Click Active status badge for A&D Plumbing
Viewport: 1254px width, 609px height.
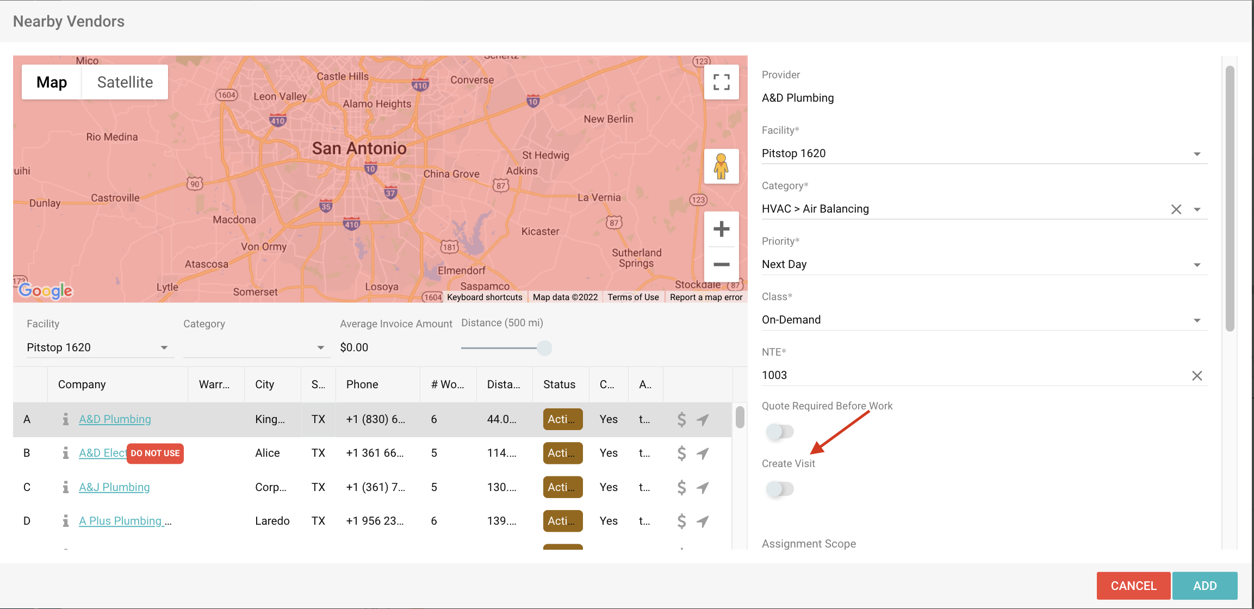[x=563, y=419]
